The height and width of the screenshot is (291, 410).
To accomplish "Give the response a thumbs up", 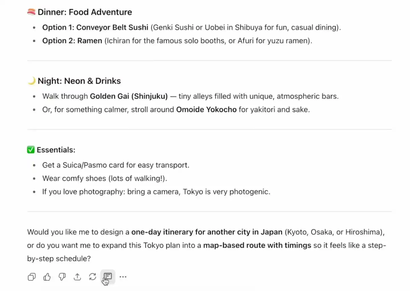I will click(47, 277).
